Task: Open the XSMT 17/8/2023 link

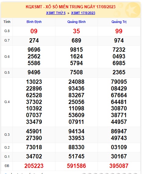Action: click(x=83, y=13)
